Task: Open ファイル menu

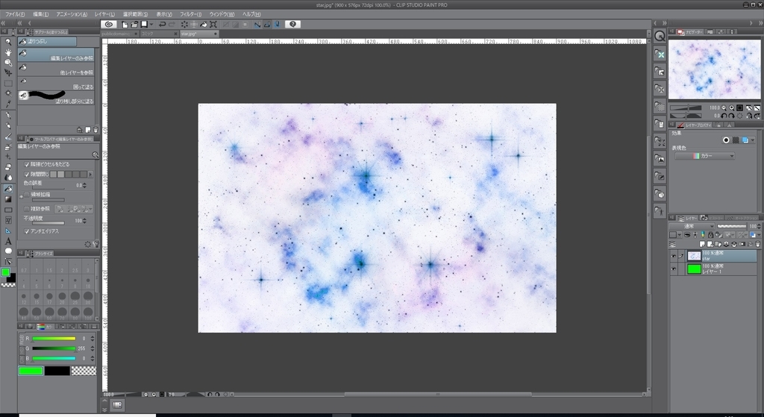Action: [x=15, y=15]
